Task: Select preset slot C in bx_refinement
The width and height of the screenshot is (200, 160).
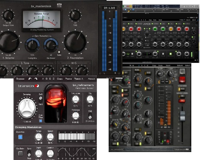Action: [x=50, y=79]
